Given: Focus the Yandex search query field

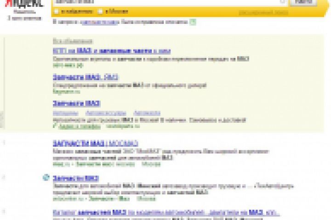Looking at the screenshot, I should 170,3.
